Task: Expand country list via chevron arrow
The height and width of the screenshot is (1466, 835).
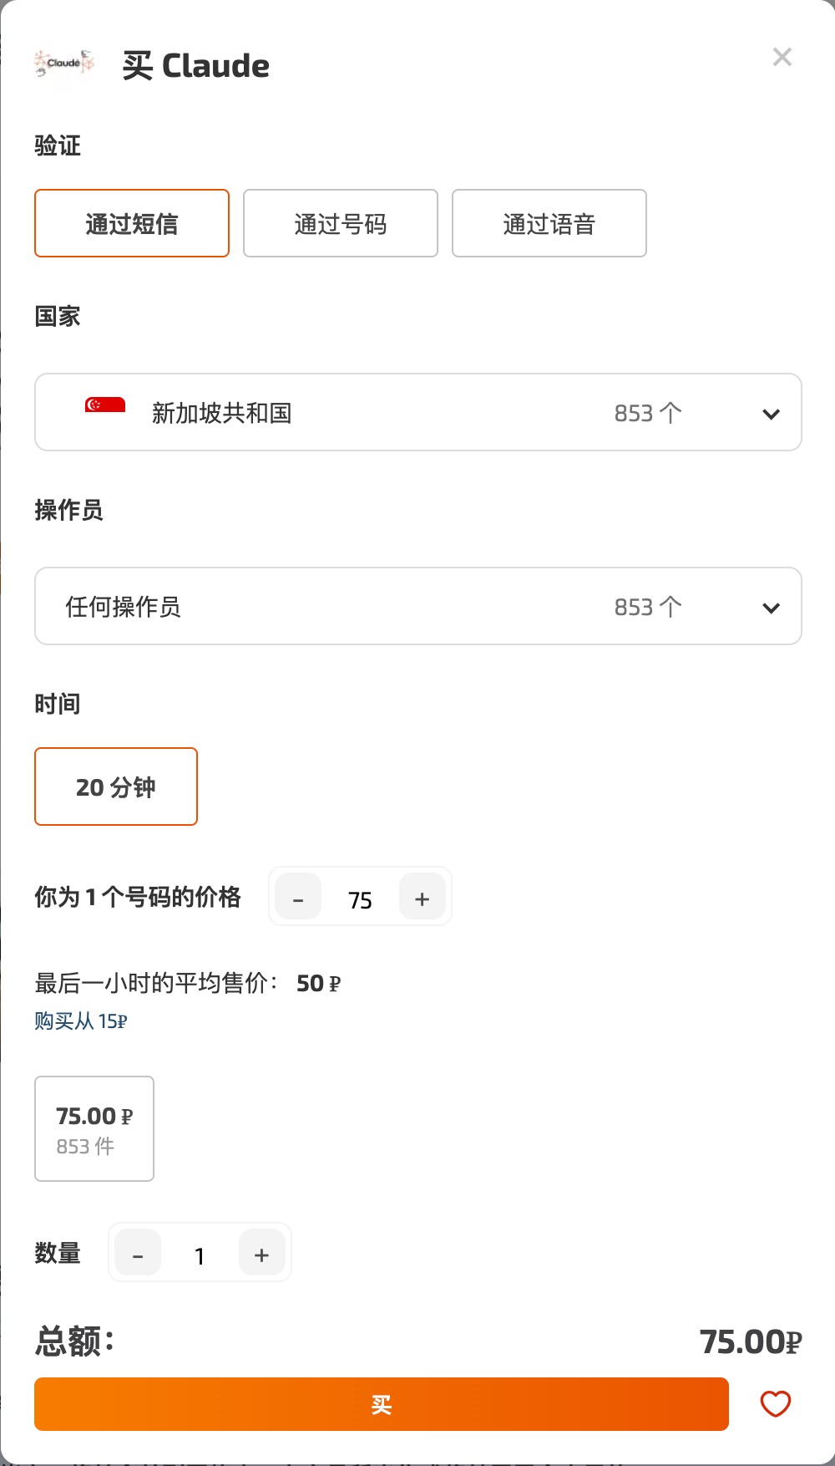Action: pos(772,414)
